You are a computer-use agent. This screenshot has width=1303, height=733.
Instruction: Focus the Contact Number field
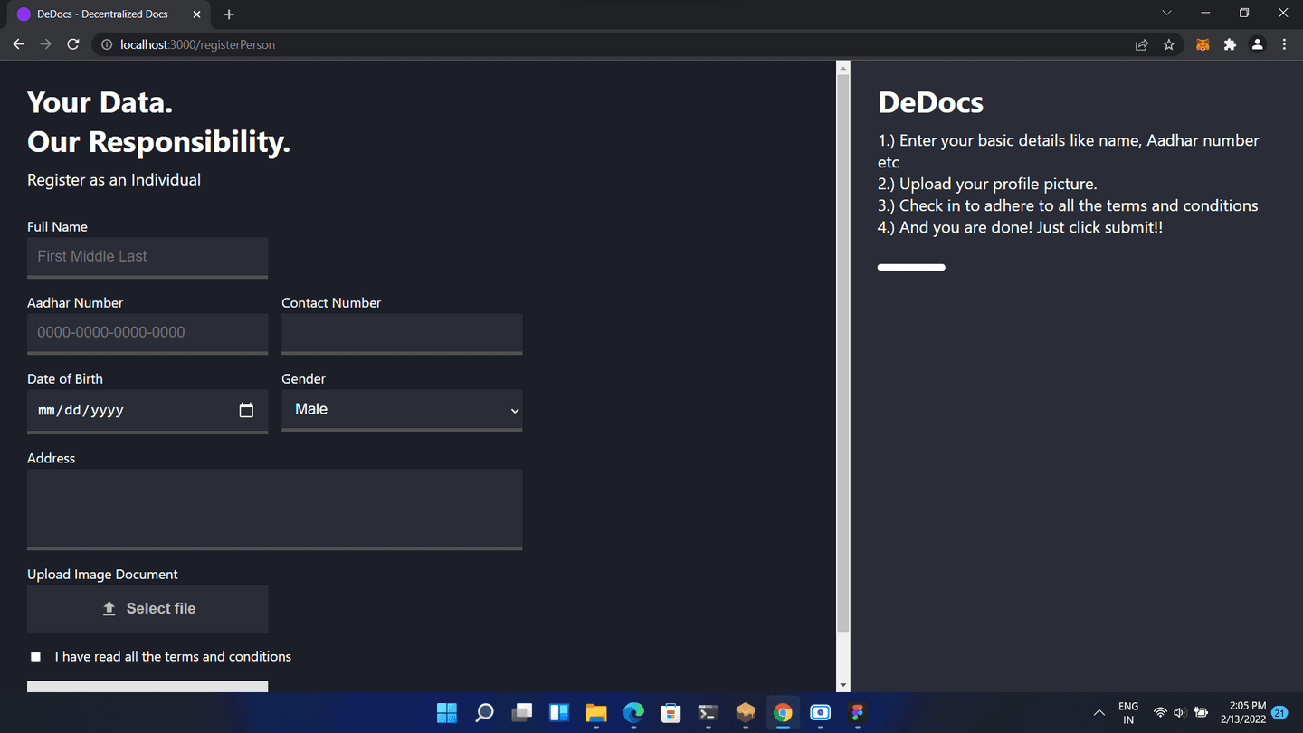tap(402, 333)
